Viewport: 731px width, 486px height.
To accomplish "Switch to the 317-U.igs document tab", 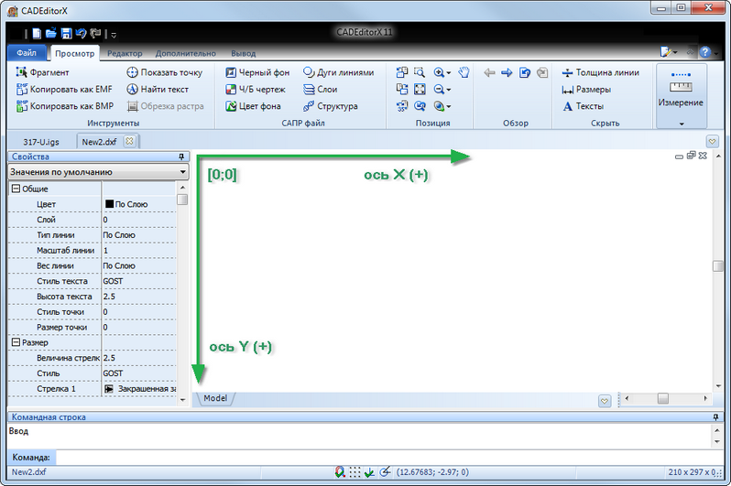I will coord(40,141).
